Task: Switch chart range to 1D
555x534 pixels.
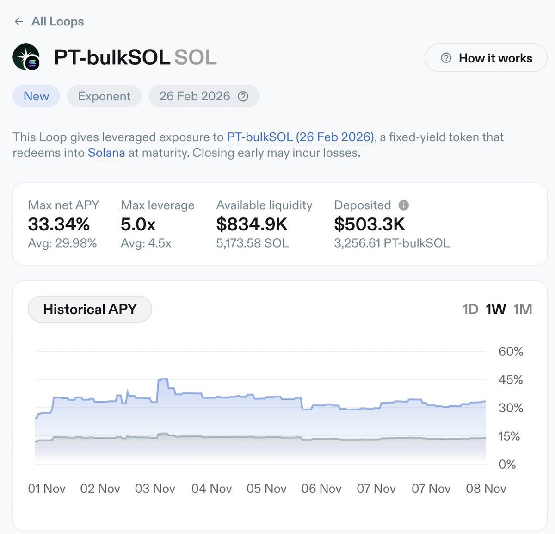Action: (x=470, y=309)
